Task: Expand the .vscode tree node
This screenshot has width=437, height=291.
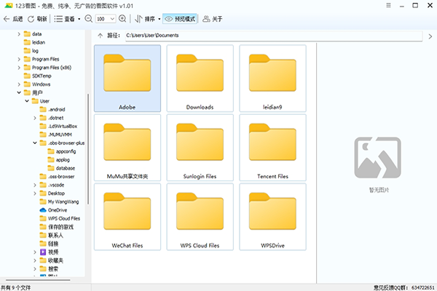Action: (x=35, y=185)
